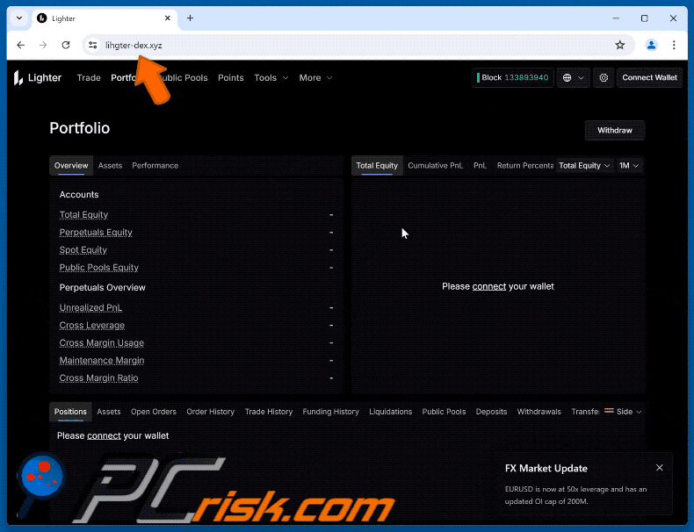This screenshot has height=532, width=694.
Task: Open the Public Pools bottom tab
Action: [444, 412]
